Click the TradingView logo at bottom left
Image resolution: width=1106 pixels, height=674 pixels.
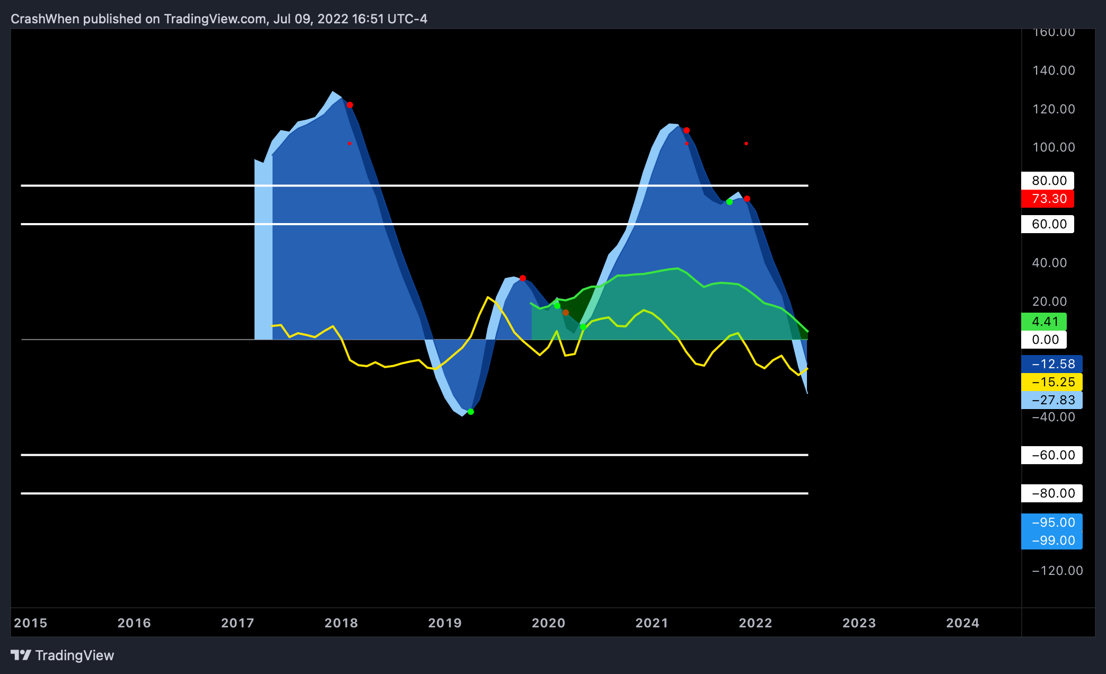pos(62,655)
